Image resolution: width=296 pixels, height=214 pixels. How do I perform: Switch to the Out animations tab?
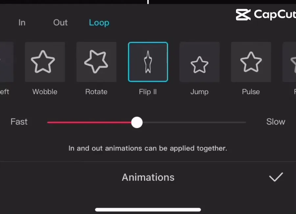[x=61, y=23]
